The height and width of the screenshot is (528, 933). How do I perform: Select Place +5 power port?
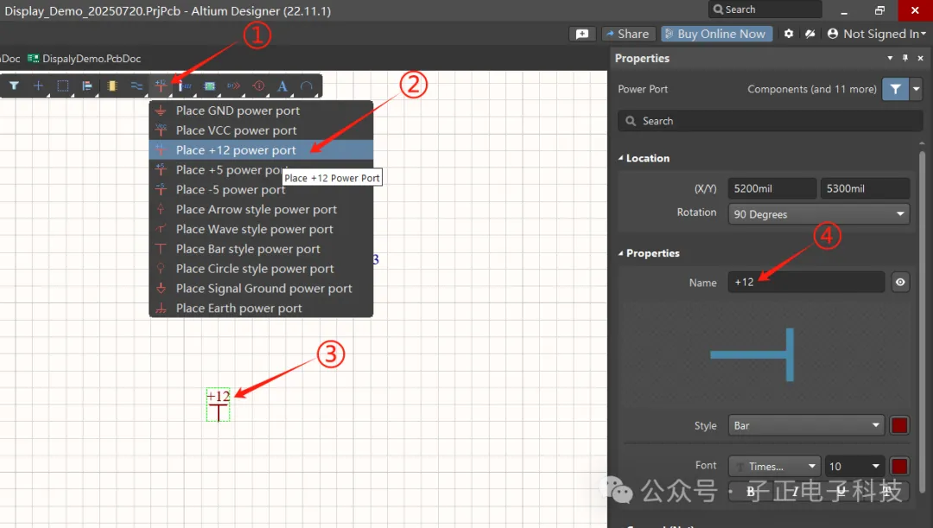pos(261,169)
